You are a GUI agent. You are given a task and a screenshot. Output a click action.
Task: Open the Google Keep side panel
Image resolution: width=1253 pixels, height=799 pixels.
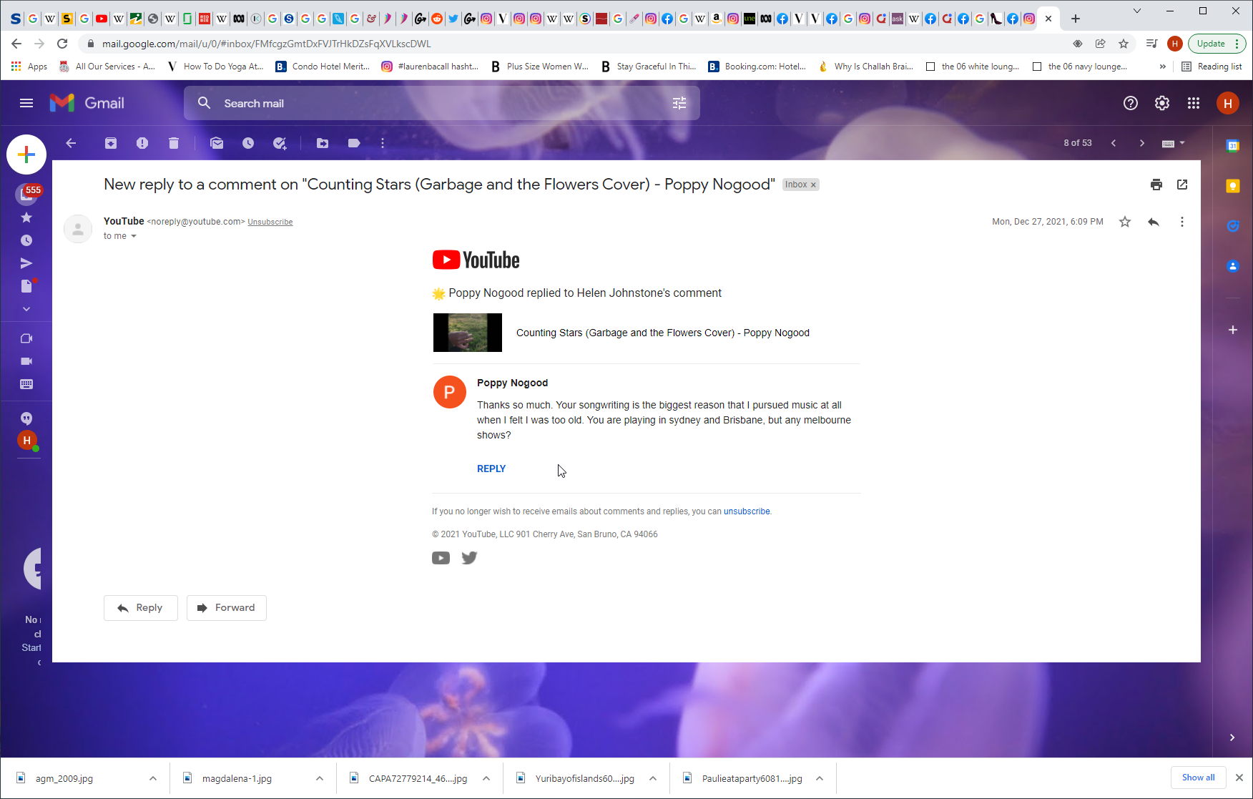pos(1233,186)
